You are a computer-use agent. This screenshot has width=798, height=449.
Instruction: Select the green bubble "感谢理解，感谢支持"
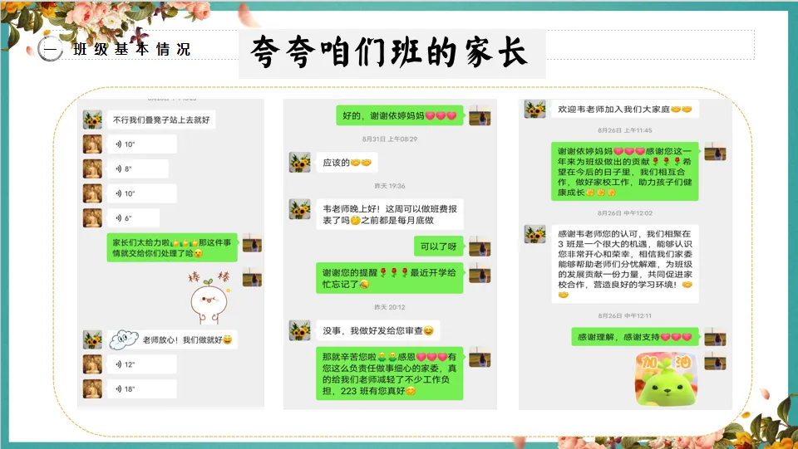(634, 337)
